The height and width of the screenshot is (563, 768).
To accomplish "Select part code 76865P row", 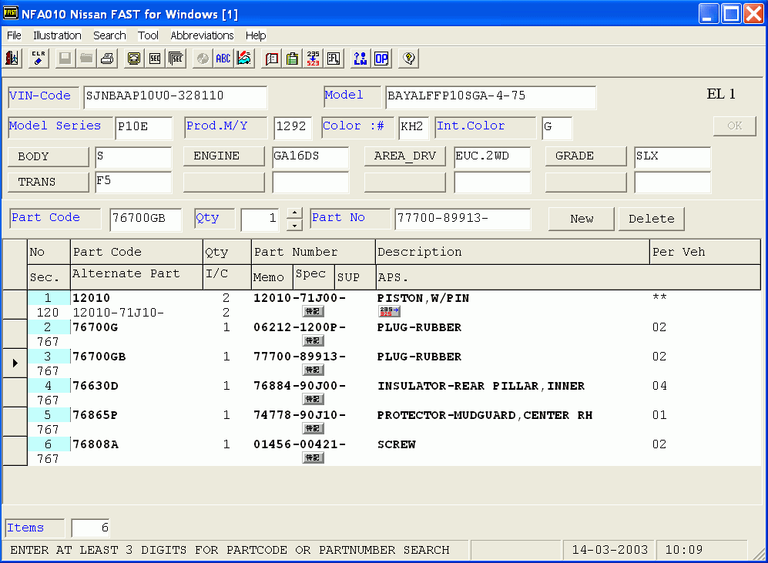I will pos(95,415).
